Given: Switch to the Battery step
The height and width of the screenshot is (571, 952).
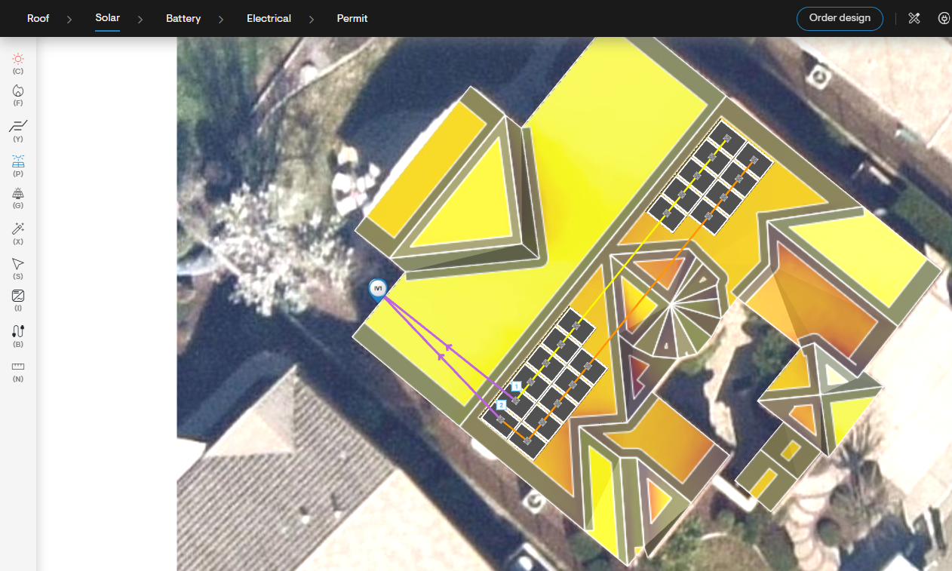Looking at the screenshot, I should coord(183,18).
